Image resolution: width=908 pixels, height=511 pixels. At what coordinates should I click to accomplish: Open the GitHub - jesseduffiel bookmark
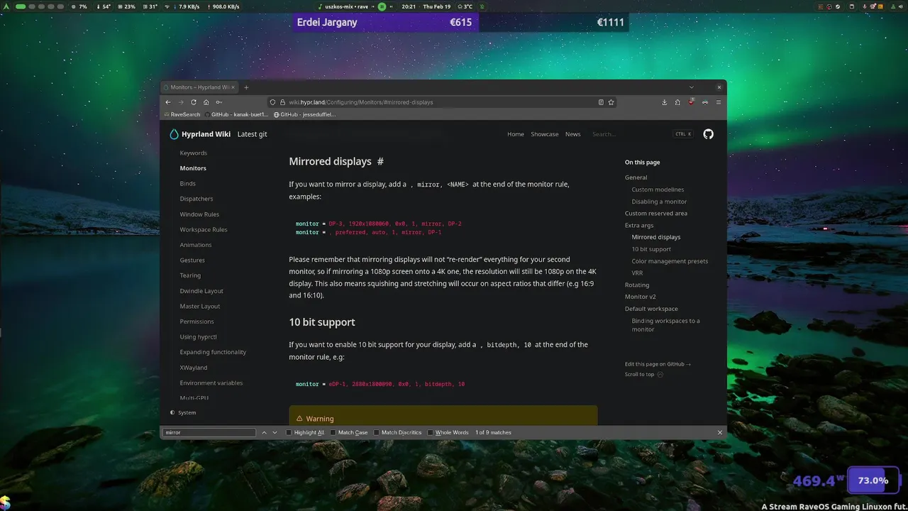pyautogui.click(x=304, y=114)
